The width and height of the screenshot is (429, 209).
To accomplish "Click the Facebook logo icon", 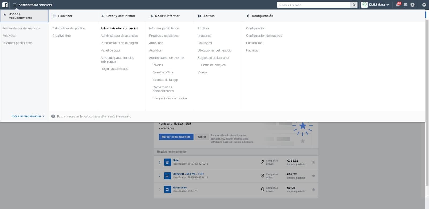I will pos(5,5).
